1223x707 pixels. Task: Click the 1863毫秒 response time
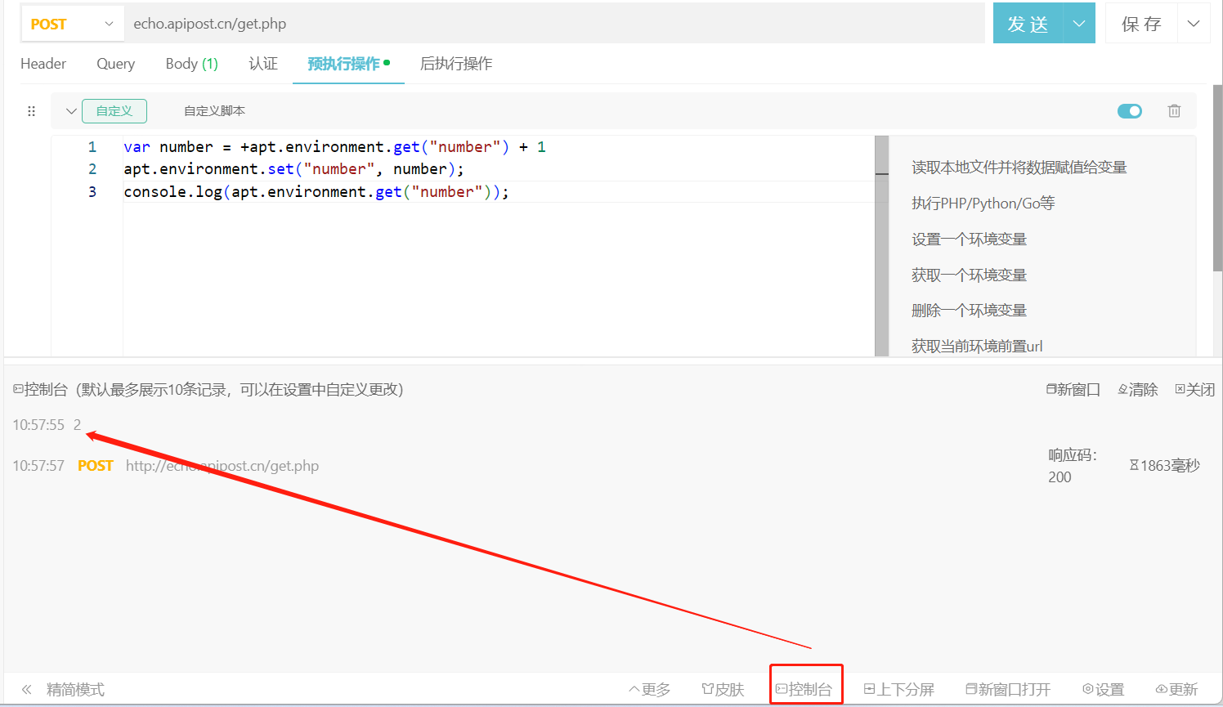(x=1165, y=466)
